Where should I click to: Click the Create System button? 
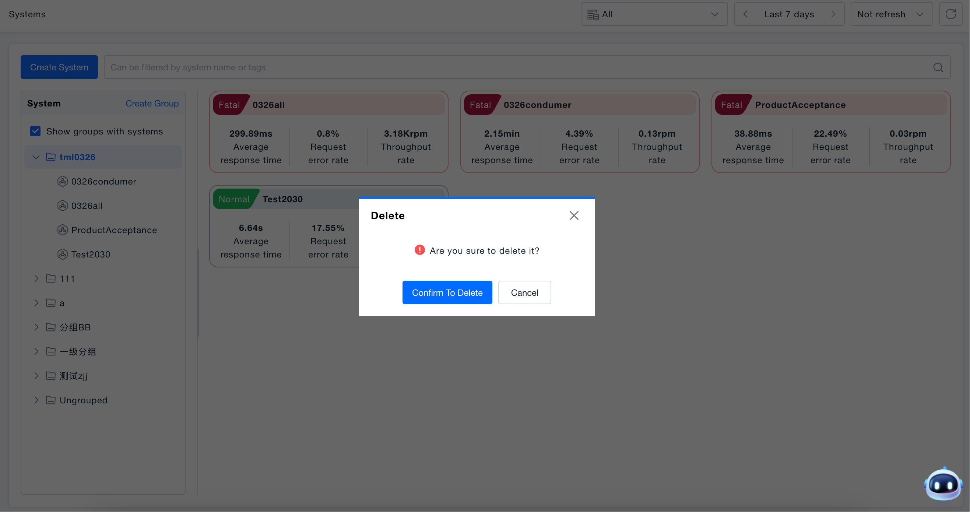tap(59, 67)
